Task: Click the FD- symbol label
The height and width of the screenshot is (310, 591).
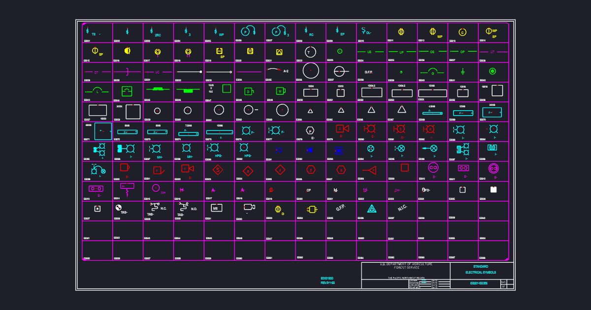Action: pos(427,189)
